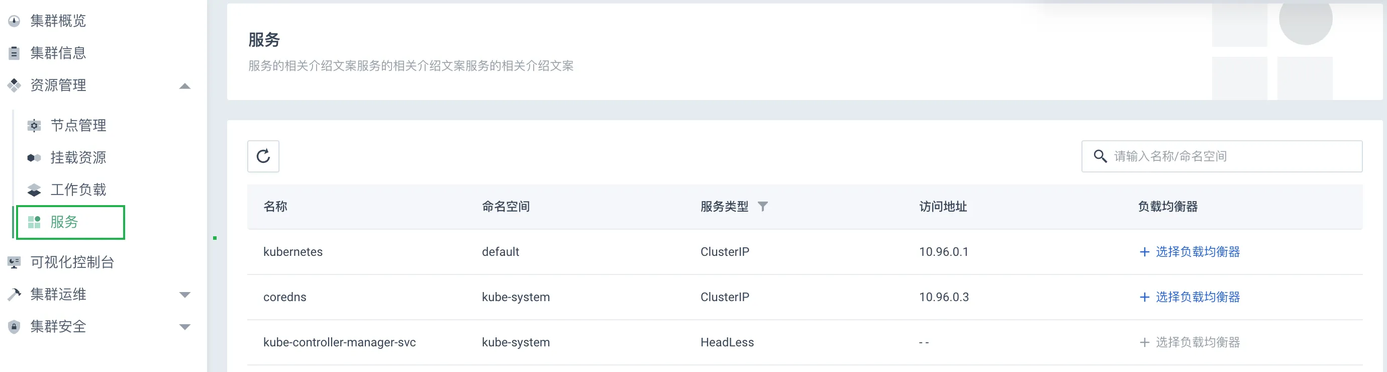Click the 集群信息 document icon

(14, 53)
